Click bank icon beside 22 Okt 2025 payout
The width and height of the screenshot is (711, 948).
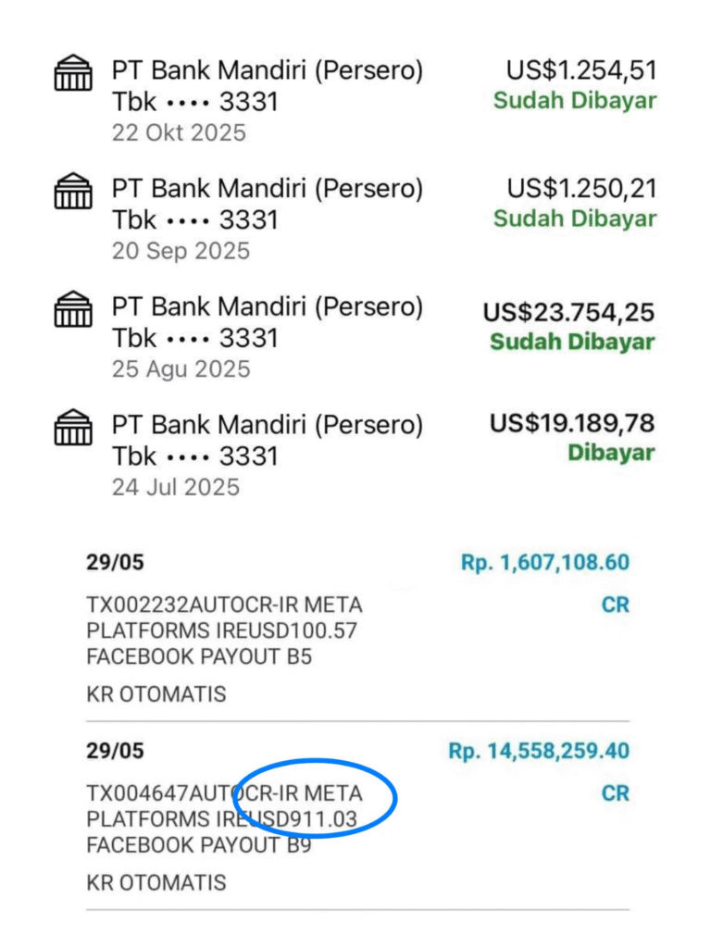click(73, 73)
